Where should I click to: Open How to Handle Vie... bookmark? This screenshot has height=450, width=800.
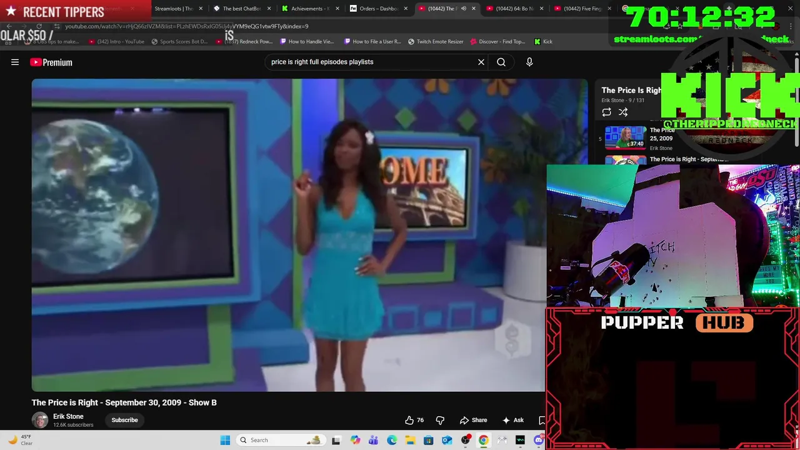point(307,41)
